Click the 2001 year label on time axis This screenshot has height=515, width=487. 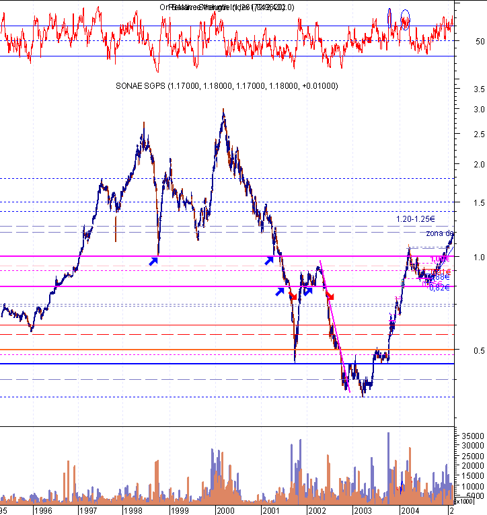pyautogui.click(x=270, y=511)
